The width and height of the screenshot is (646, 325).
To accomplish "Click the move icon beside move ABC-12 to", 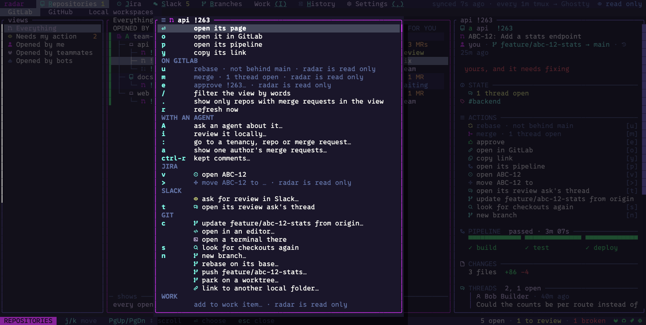I will [x=196, y=183].
